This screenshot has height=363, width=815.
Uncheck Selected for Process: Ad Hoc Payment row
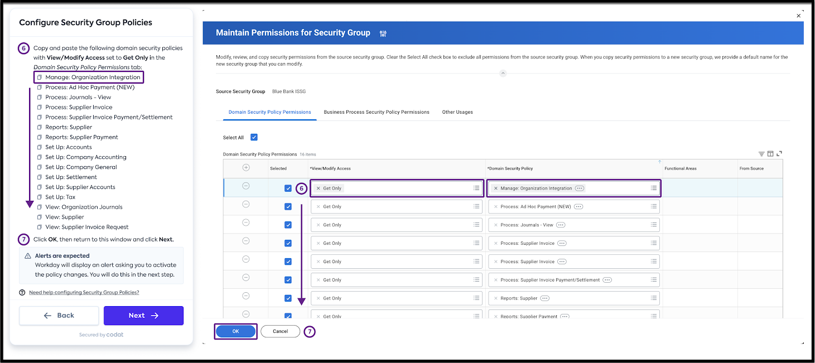click(288, 207)
